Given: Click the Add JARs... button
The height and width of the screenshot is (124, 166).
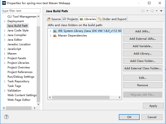Looking at the screenshot, I should [x=143, y=31].
